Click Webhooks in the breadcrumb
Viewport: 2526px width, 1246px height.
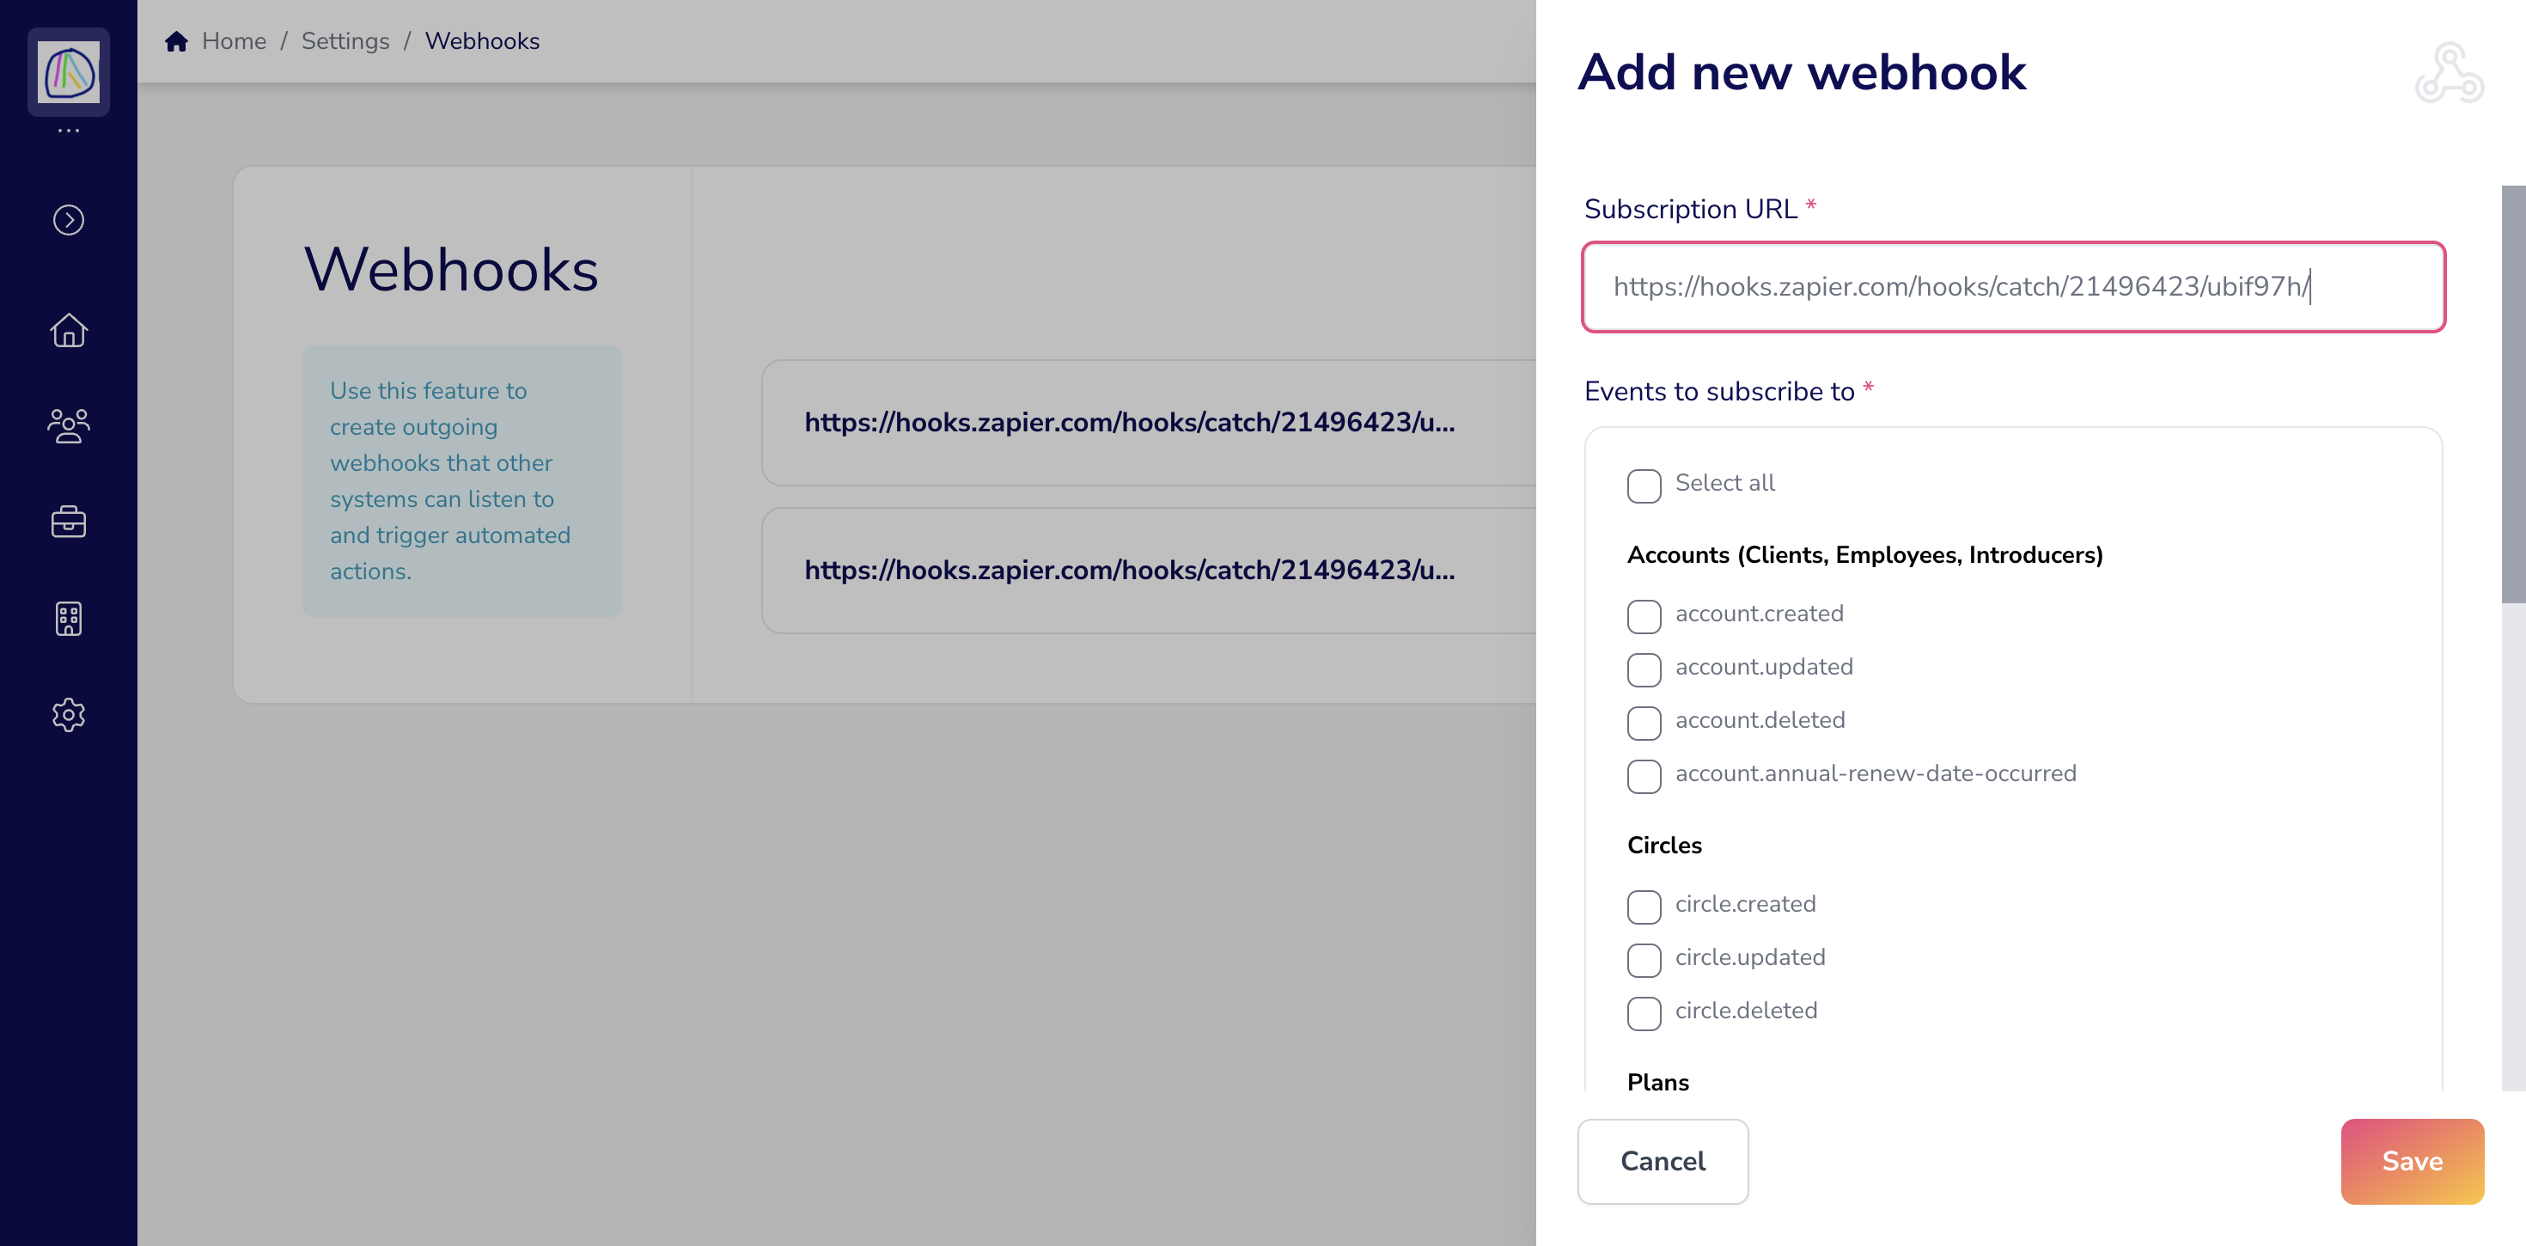click(483, 41)
